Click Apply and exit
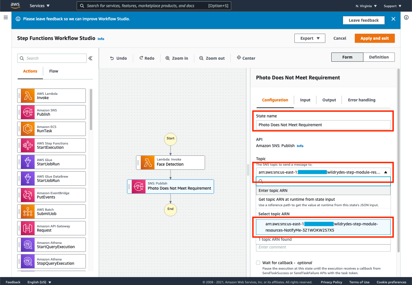 [375, 38]
